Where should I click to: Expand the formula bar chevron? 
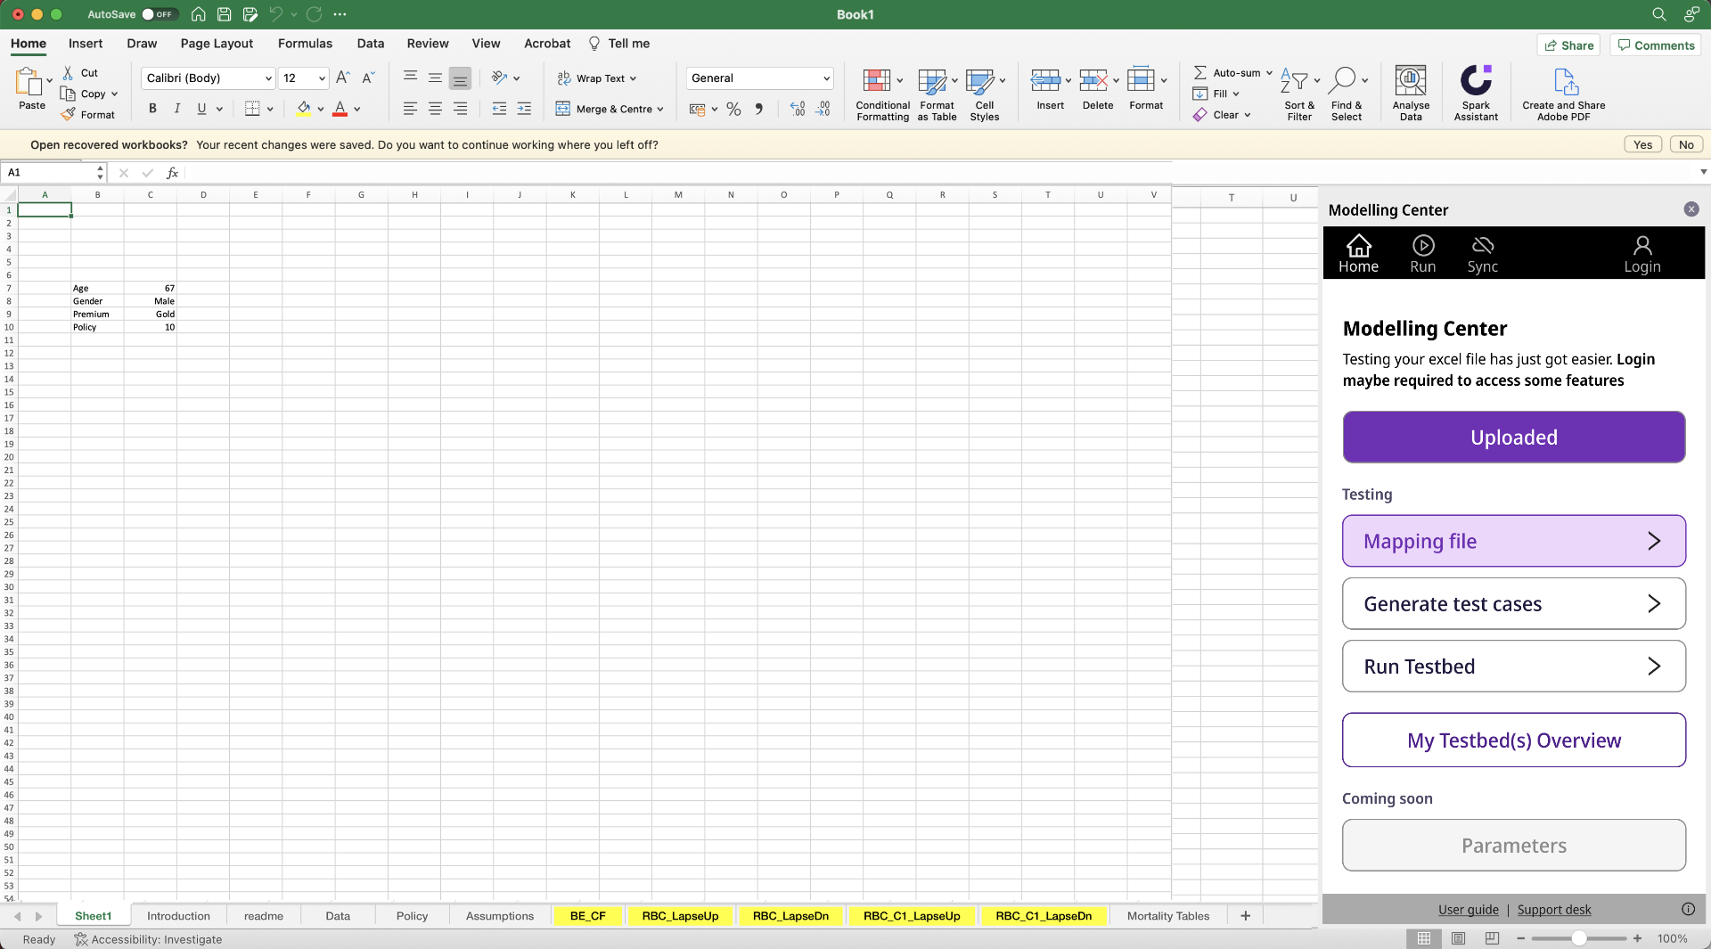[1703, 172]
